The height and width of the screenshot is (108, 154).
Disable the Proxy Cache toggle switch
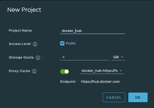(x=64, y=72)
